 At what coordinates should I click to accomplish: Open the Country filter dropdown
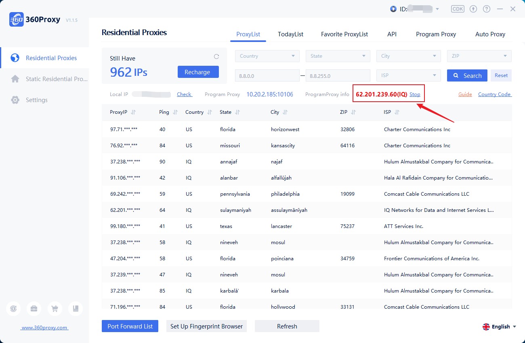pyautogui.click(x=267, y=56)
